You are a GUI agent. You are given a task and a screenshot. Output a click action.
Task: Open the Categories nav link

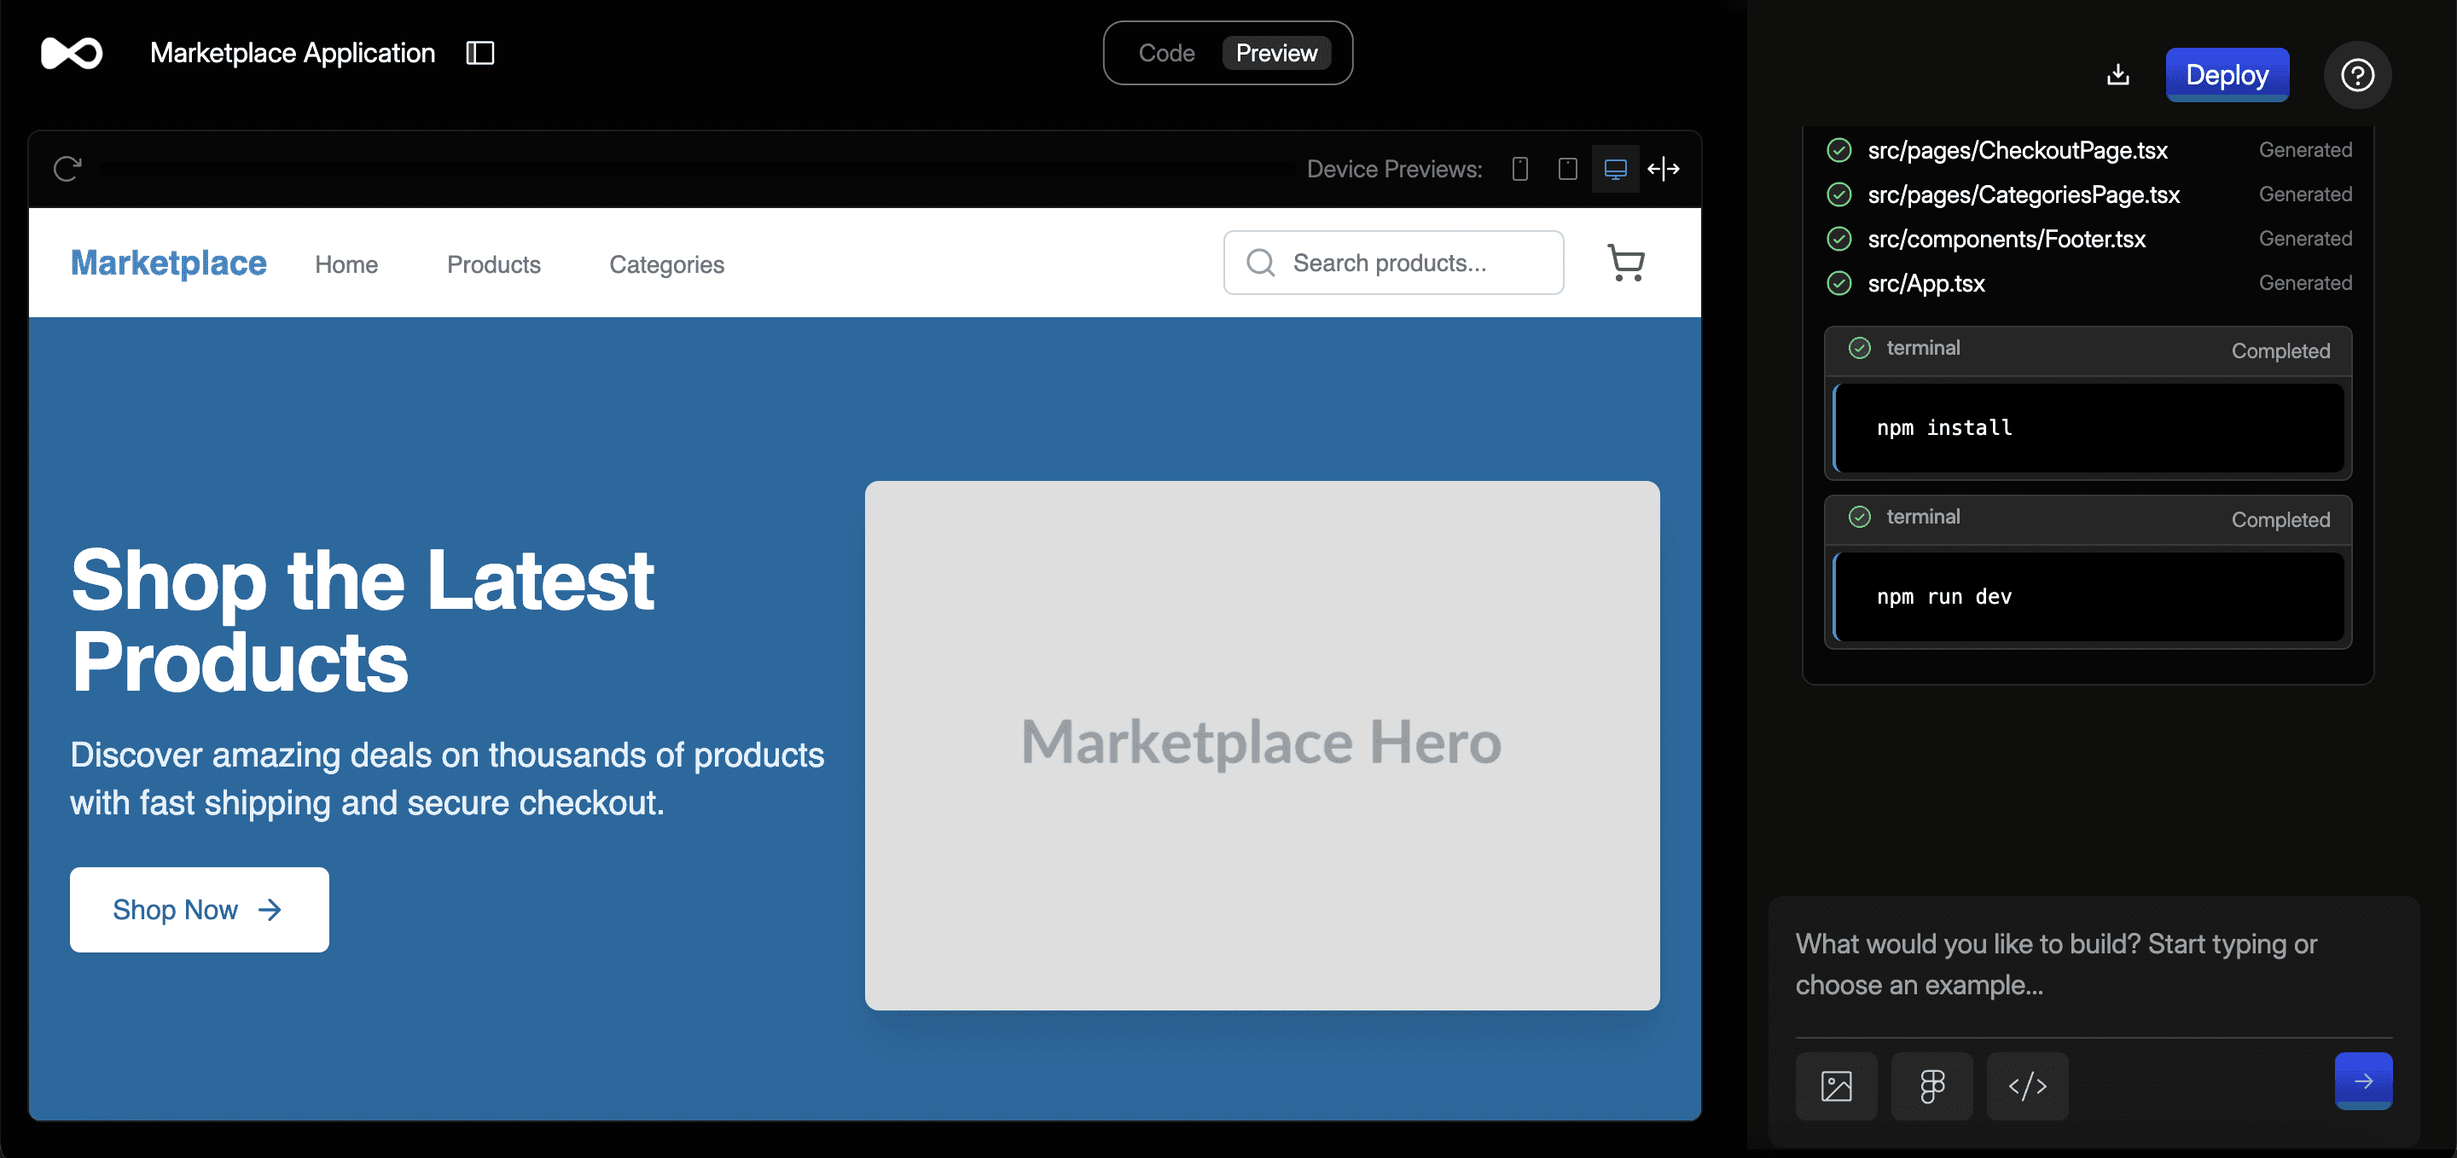[x=665, y=264]
